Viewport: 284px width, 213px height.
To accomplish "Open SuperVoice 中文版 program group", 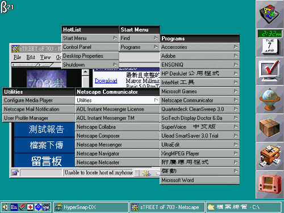I will pyautogui.click(x=199, y=127).
